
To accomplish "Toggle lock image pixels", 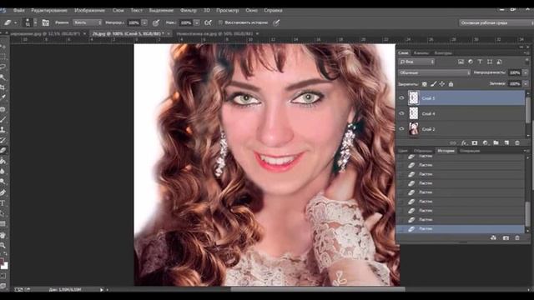I will pos(433,83).
